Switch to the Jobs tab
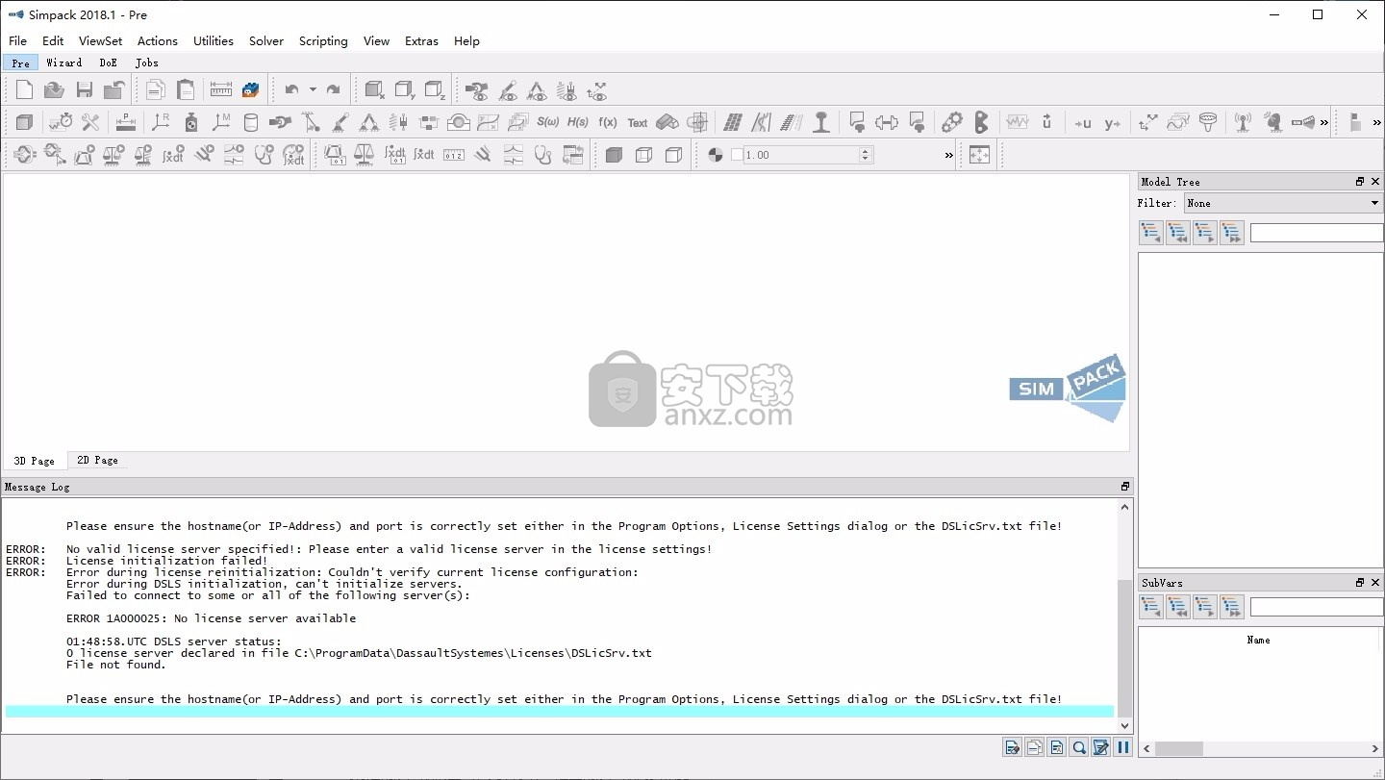This screenshot has height=780, width=1385. coord(147,63)
